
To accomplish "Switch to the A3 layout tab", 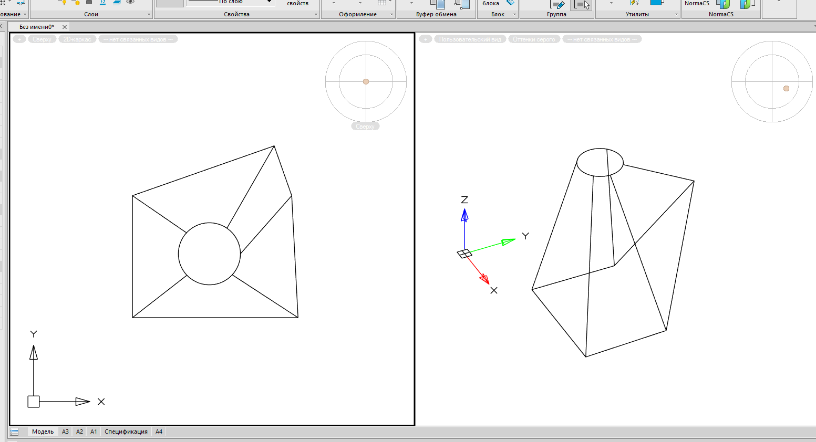I will coord(65,432).
